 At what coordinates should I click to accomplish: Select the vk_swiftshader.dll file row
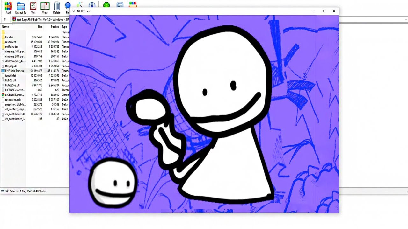35,114
